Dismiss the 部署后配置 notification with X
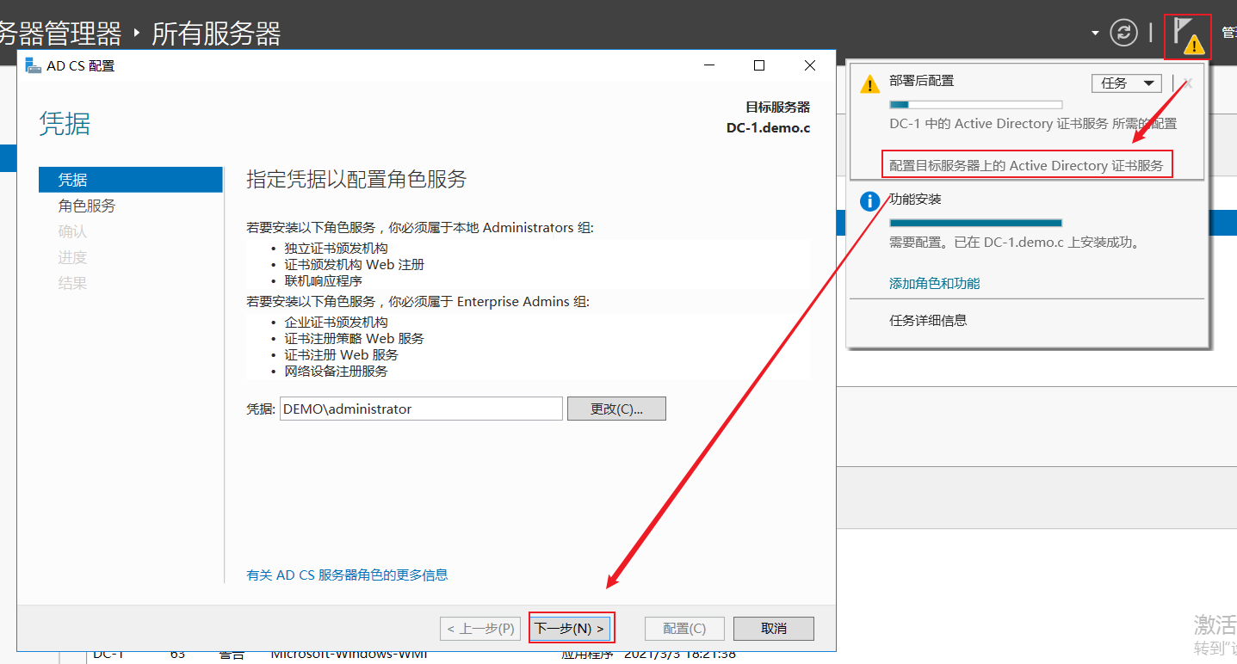1237x664 pixels. 1187,83
